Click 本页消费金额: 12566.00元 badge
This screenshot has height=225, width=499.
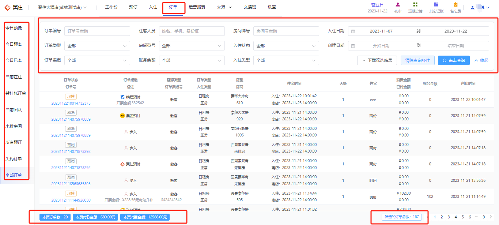pyautogui.click(x=145, y=217)
